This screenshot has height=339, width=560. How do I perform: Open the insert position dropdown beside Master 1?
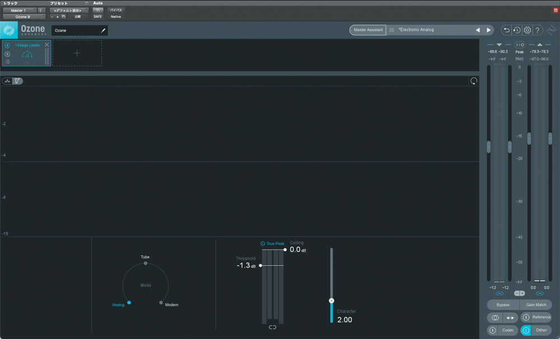(x=42, y=10)
